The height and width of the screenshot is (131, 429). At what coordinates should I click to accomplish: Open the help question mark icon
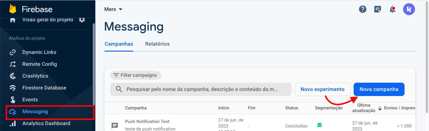tap(363, 9)
